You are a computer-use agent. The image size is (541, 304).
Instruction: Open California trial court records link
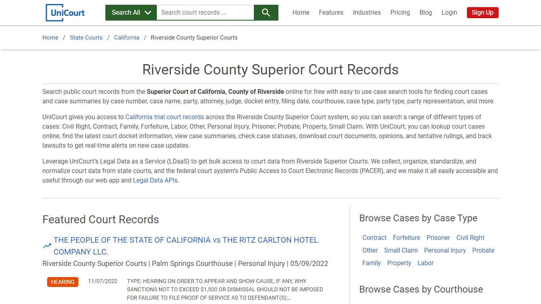165,117
